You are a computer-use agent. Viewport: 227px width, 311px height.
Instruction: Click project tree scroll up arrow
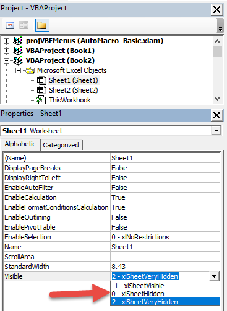[217, 41]
